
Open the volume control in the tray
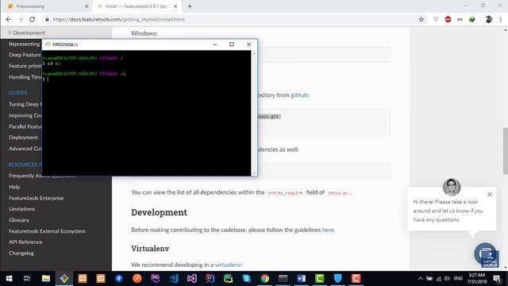pos(447,279)
